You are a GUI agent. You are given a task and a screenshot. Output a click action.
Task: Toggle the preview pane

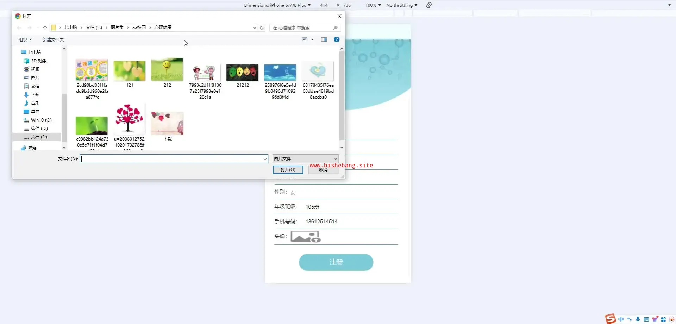(x=324, y=39)
